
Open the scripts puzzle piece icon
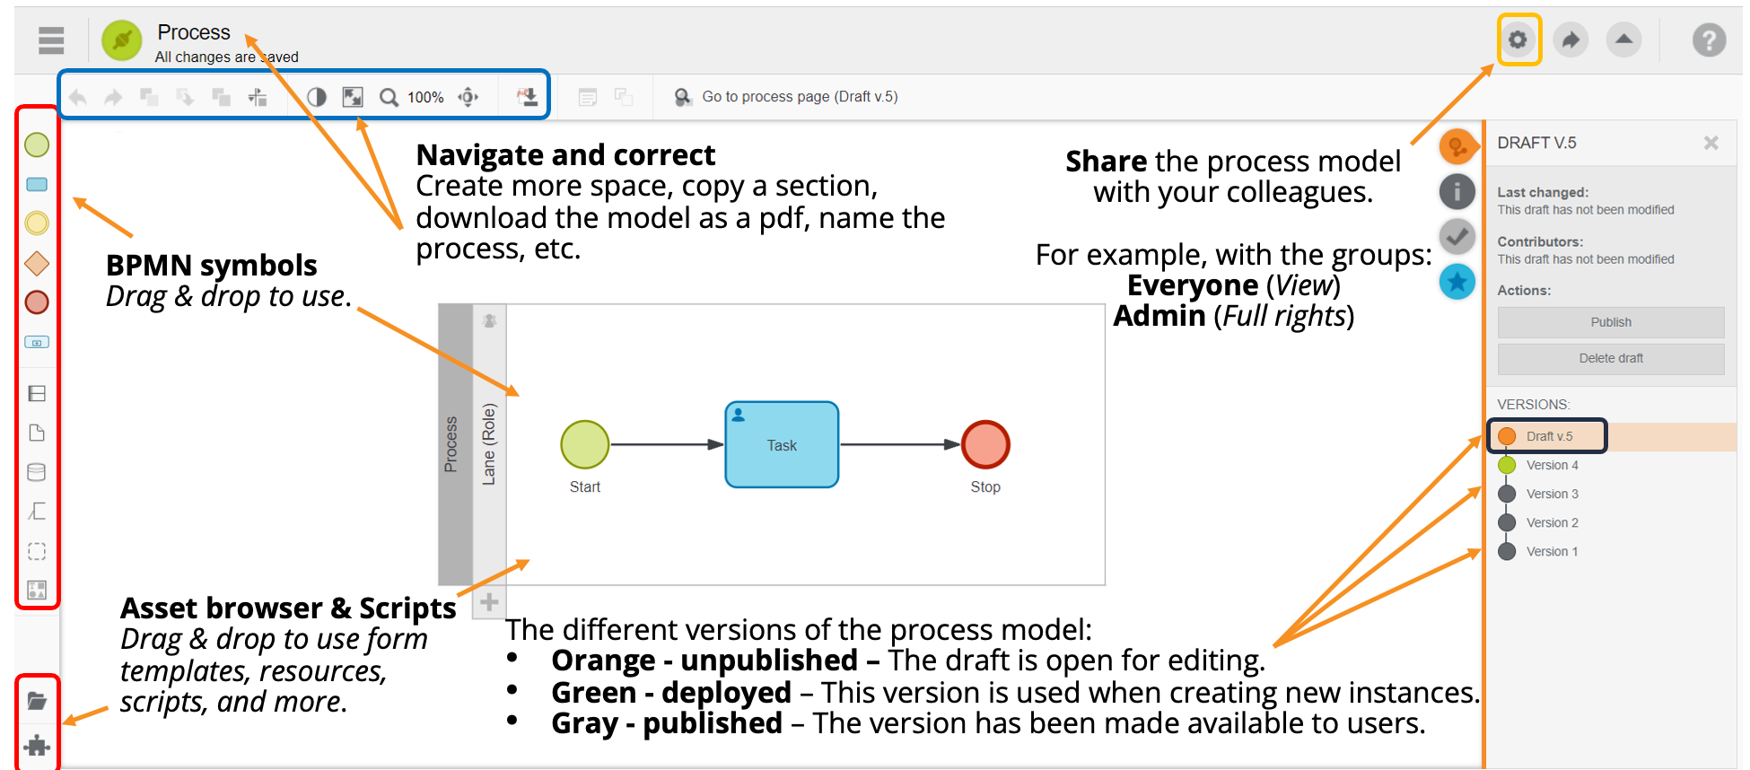(37, 745)
